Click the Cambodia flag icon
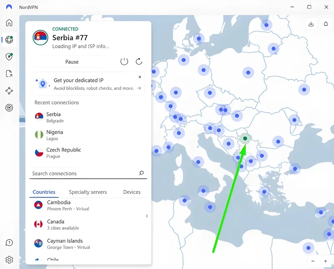 (x=38, y=205)
